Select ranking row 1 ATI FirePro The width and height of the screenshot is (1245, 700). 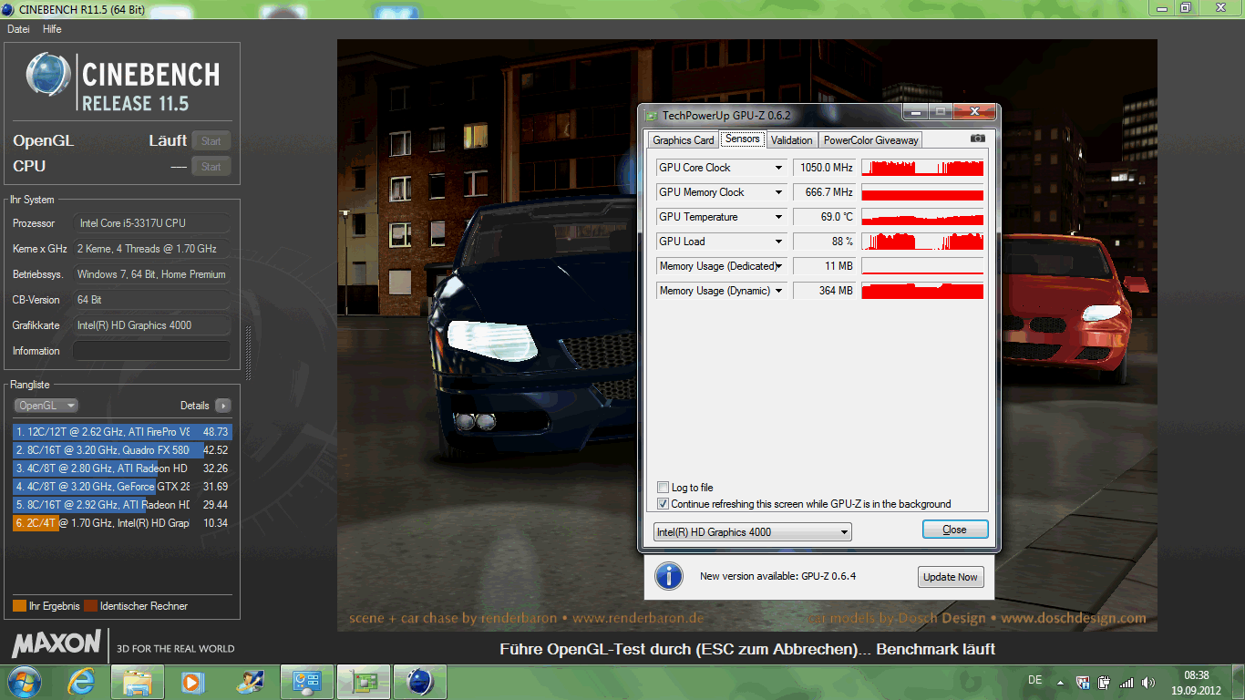122,432
